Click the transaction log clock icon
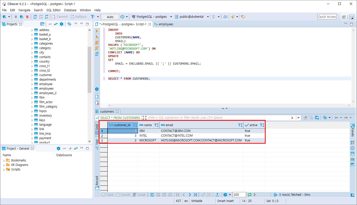Image resolution: width=357 pixels, height=205 pixels. [122, 17]
